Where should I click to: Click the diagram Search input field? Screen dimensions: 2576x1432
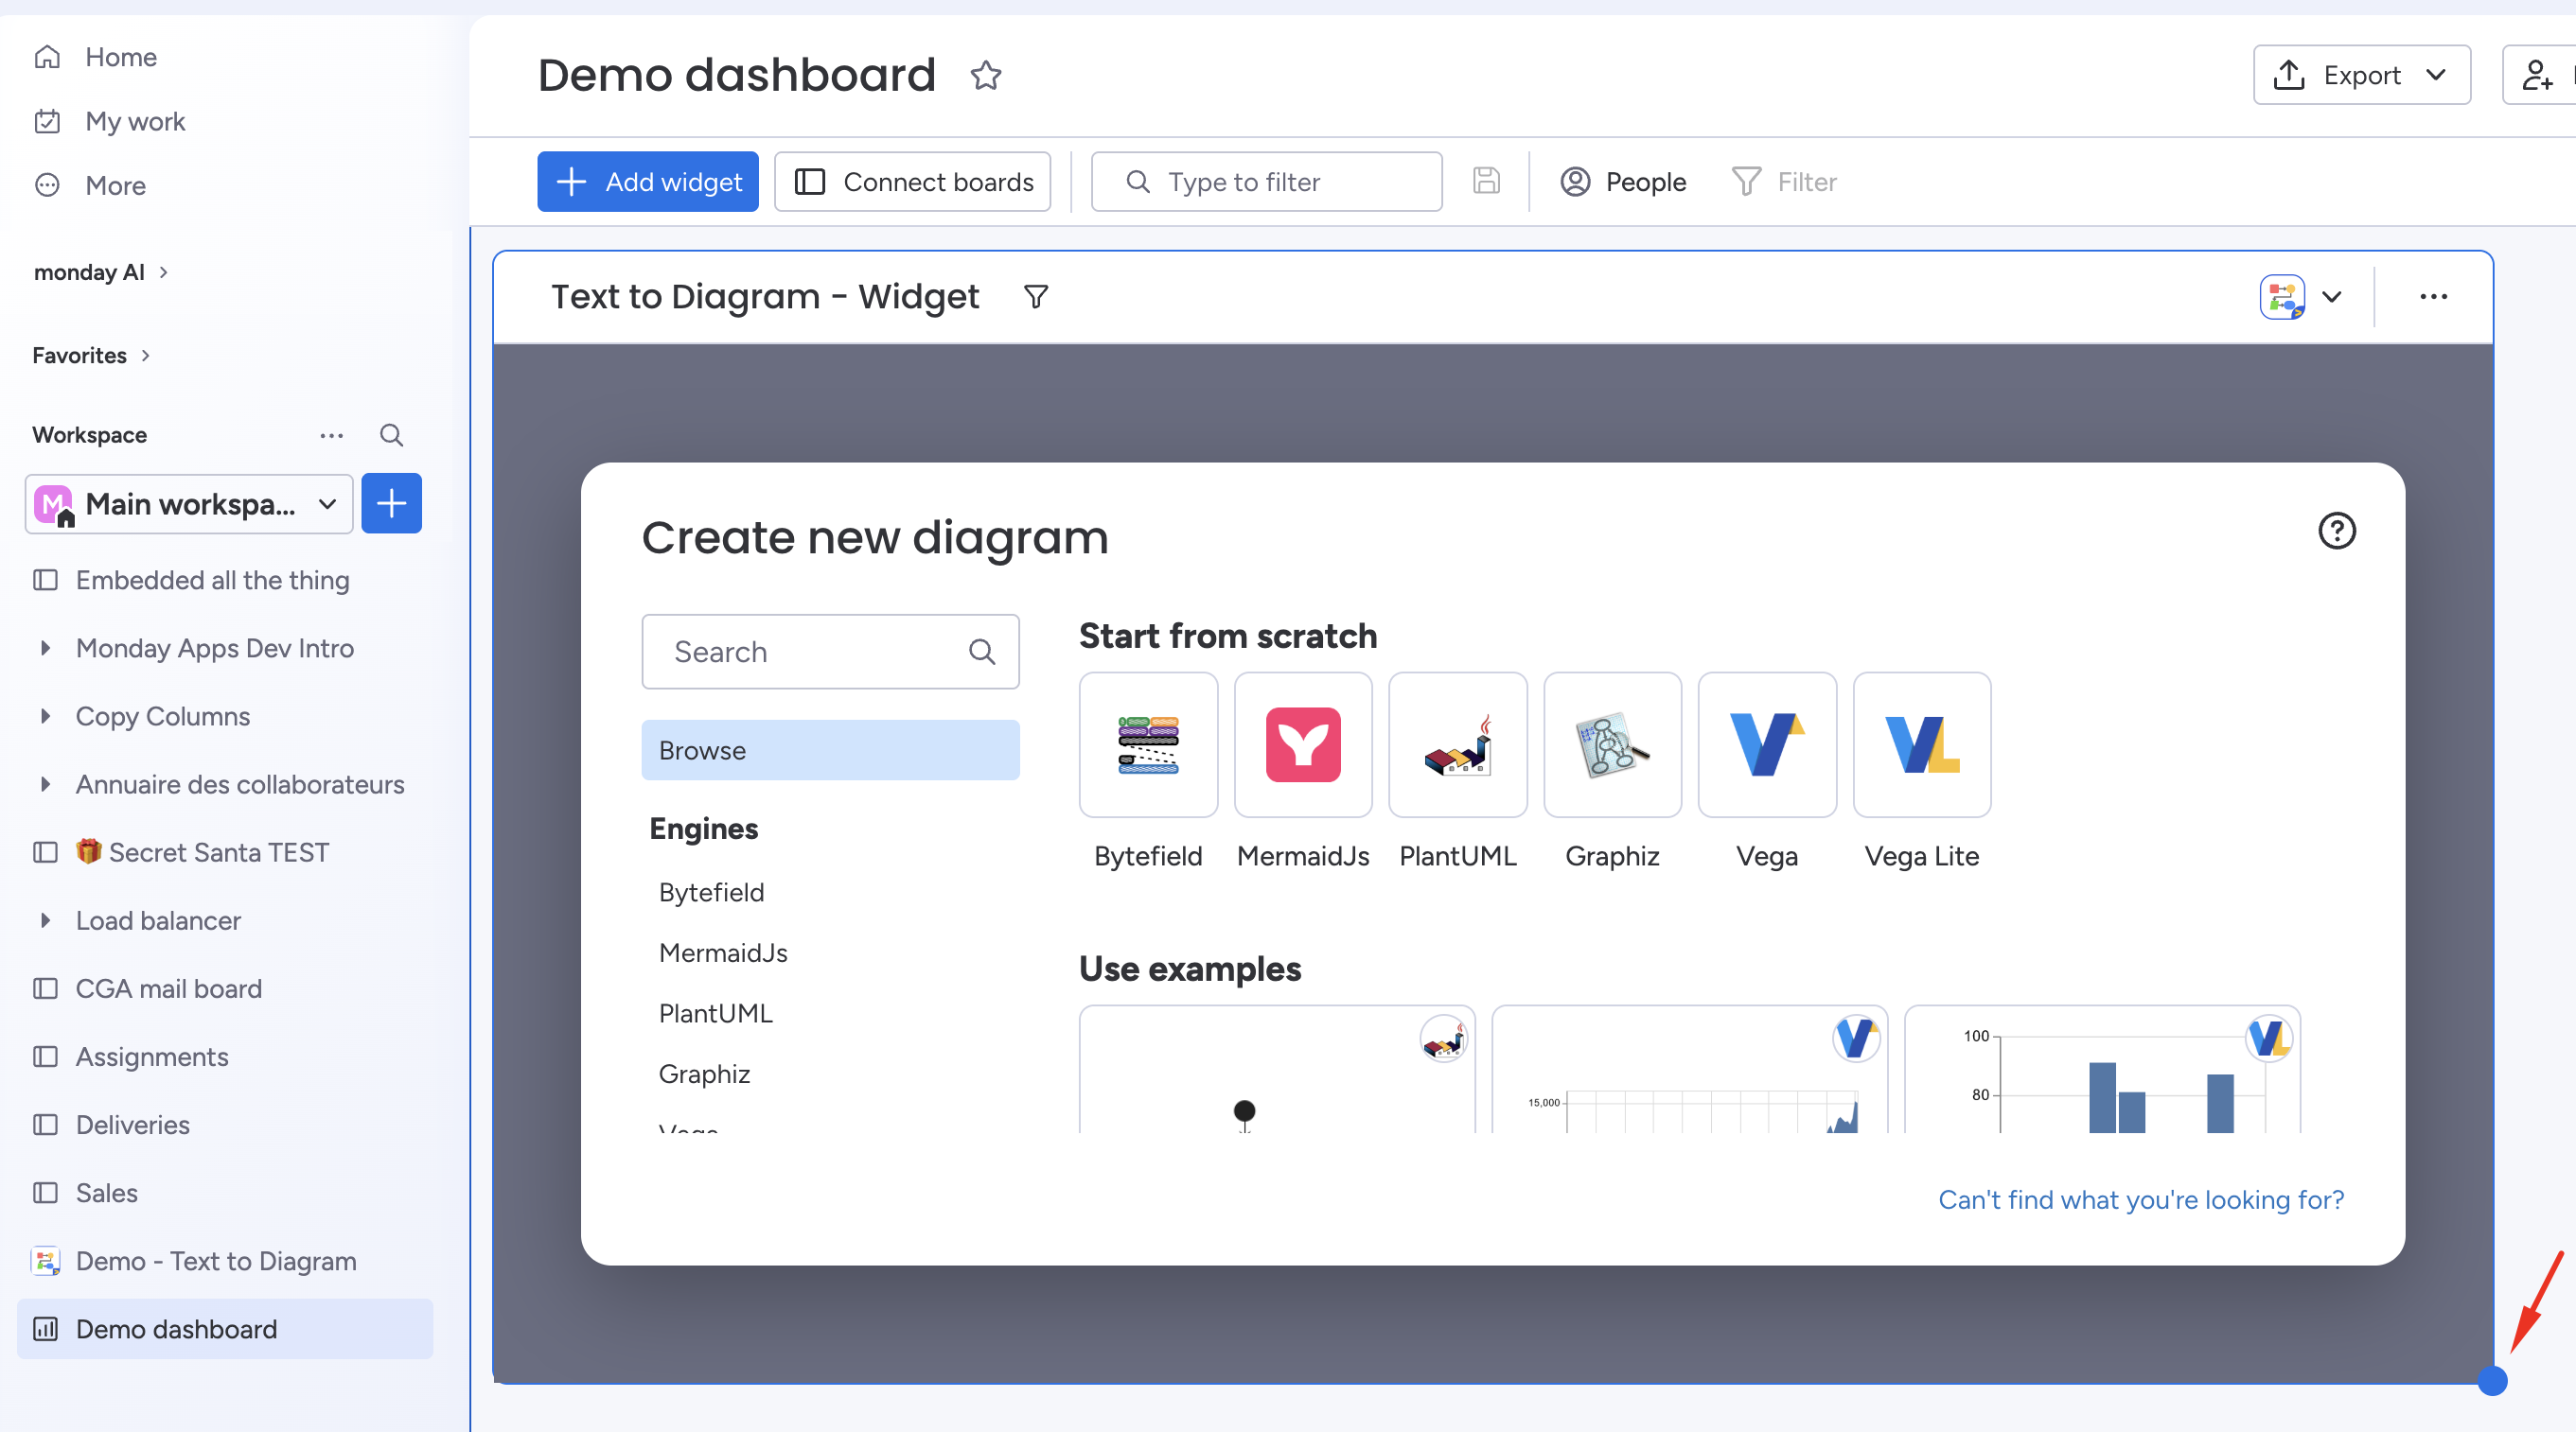click(830, 652)
